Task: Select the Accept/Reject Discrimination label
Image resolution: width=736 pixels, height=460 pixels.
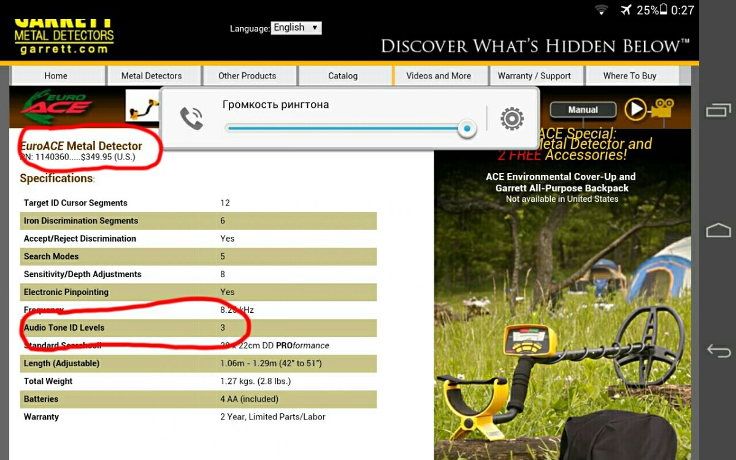Action: point(80,239)
